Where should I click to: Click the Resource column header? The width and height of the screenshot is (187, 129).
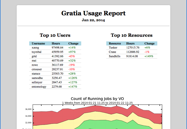coord(115,43)
